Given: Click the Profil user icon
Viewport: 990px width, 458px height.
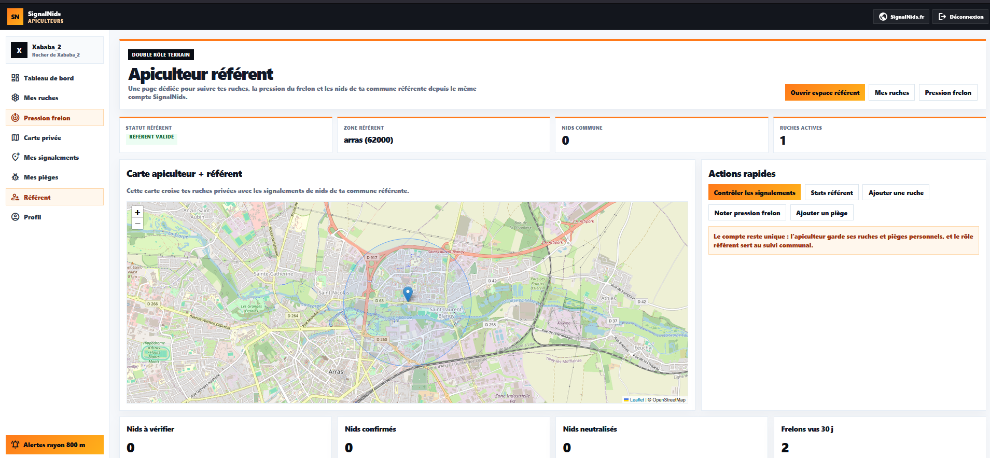Looking at the screenshot, I should click(16, 217).
